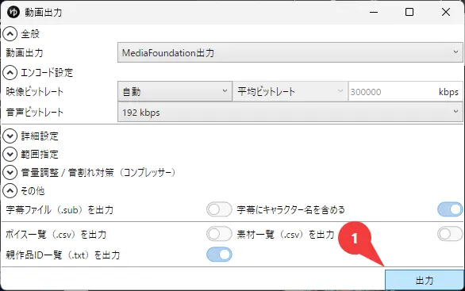This screenshot has width=465, height=291.
Task: Open the 平均ビットレート dropdown
Action: coord(290,91)
